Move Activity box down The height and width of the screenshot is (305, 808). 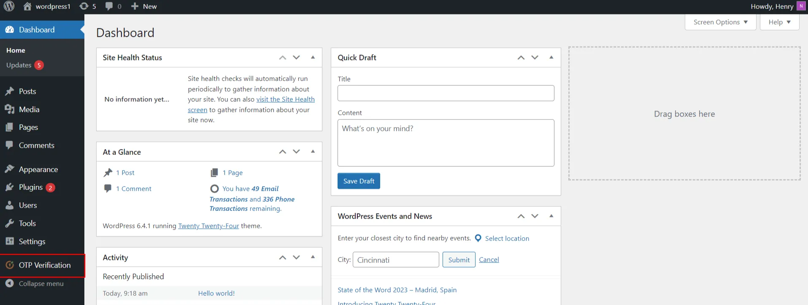[x=296, y=257]
